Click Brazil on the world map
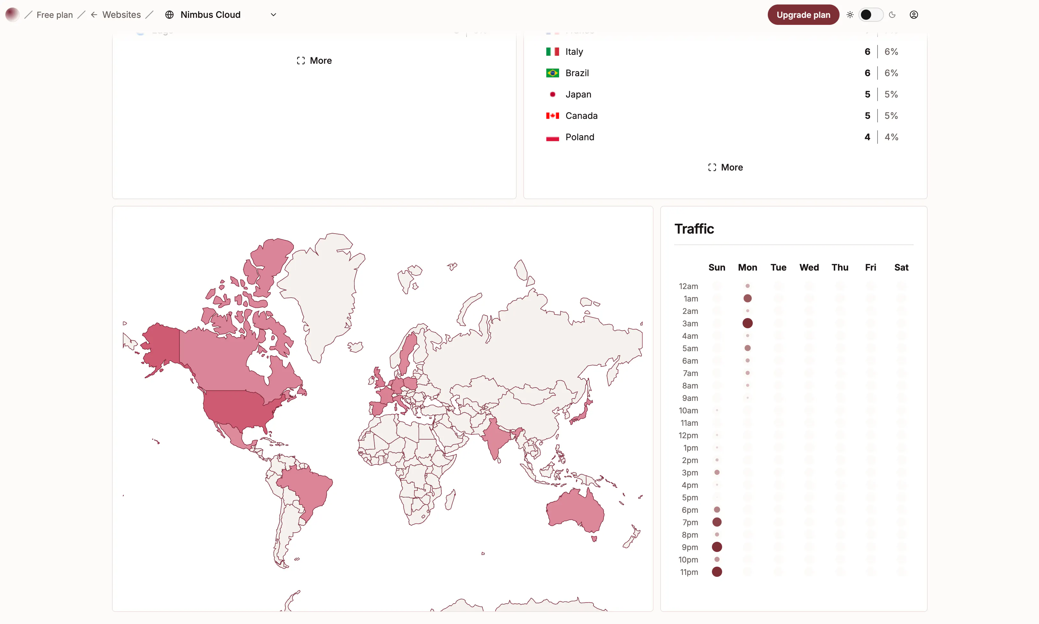The width and height of the screenshot is (1039, 624). pos(310,490)
